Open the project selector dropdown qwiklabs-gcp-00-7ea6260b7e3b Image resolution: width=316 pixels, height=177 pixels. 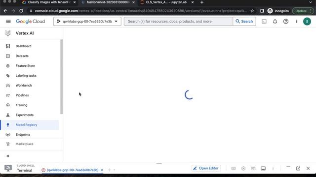pyautogui.click(x=87, y=21)
